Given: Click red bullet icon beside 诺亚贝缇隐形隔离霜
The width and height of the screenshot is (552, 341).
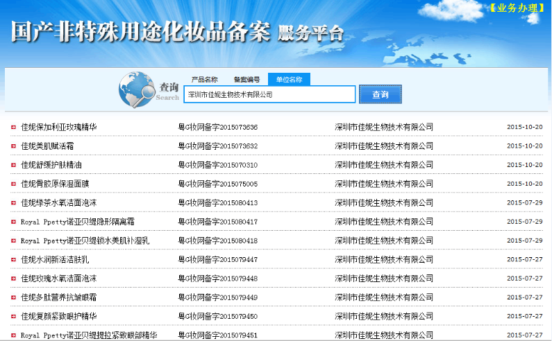Looking at the screenshot, I should point(13,222).
